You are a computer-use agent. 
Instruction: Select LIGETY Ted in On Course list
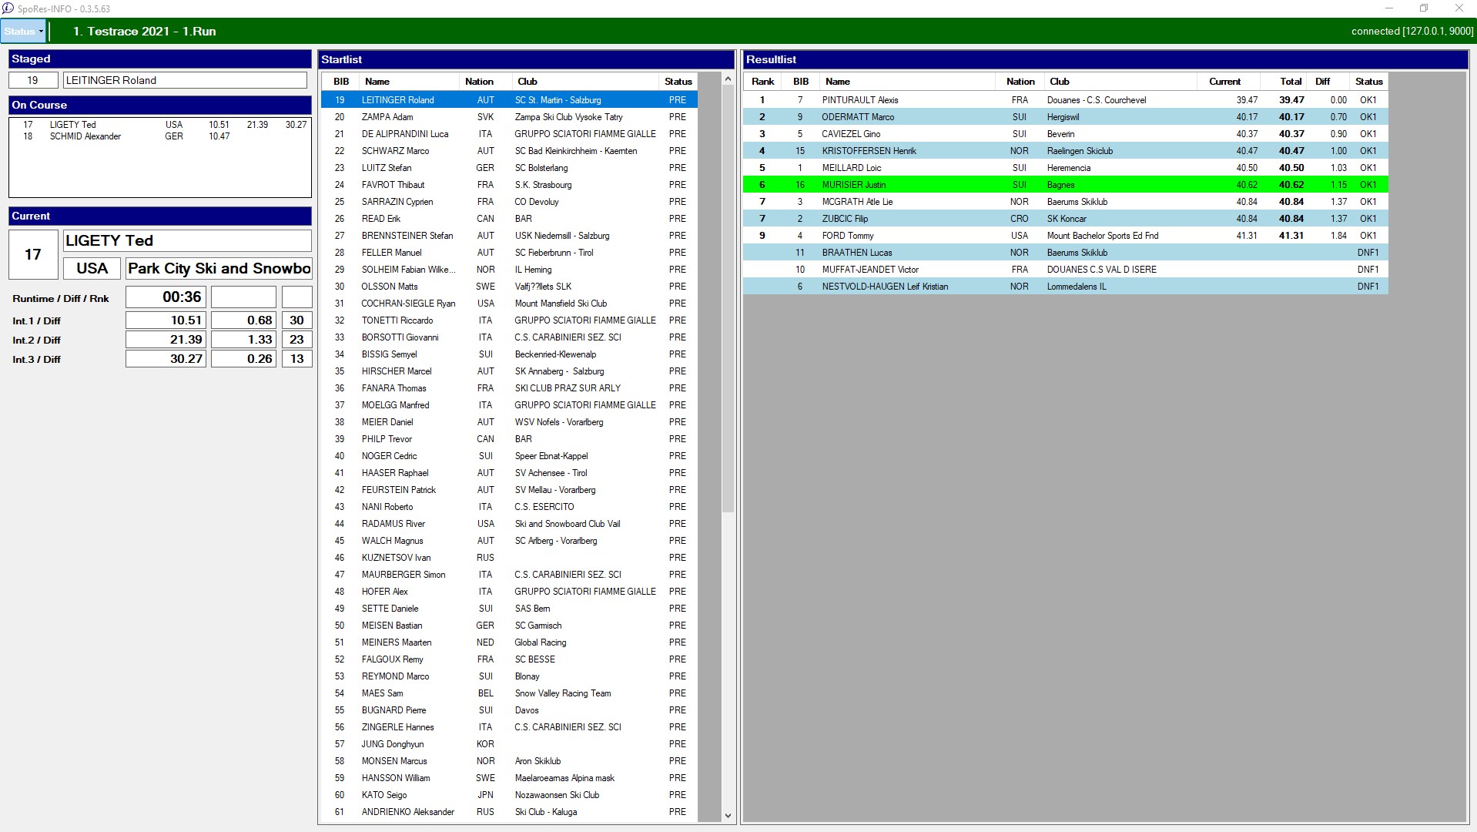(x=160, y=125)
